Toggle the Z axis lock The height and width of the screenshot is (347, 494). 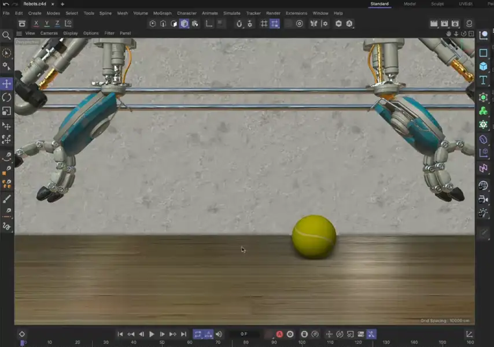(57, 24)
